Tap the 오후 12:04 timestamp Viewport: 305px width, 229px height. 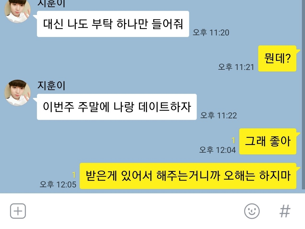point(217,150)
